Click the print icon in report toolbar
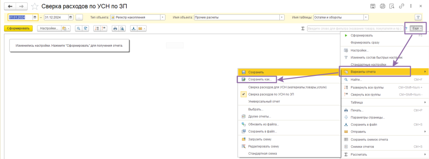This screenshot has width=429, height=159. tap(115, 28)
